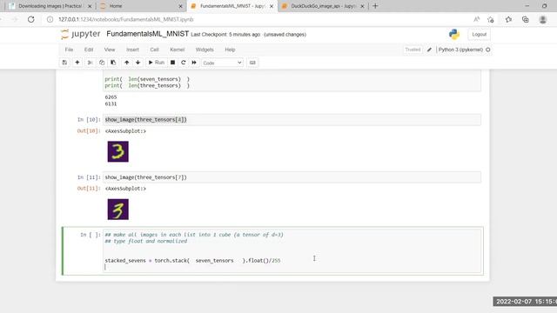This screenshot has width=557, height=313.
Task: Select the cell show_image(three_tensors[7])
Action: click(x=292, y=177)
